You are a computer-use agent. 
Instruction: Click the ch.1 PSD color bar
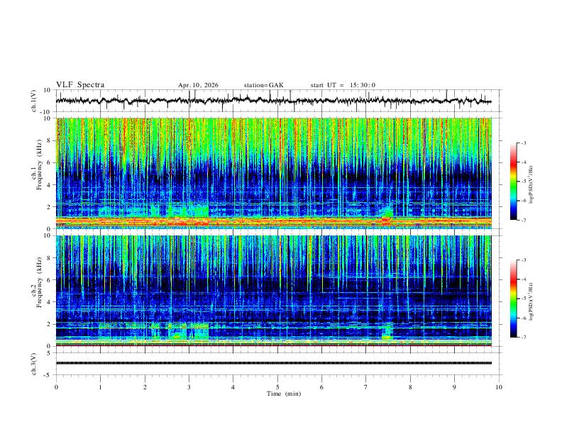(x=513, y=182)
